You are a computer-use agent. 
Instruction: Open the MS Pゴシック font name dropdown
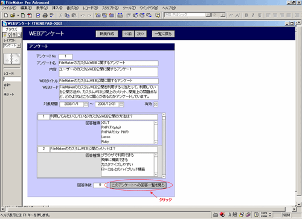coord(208,15)
